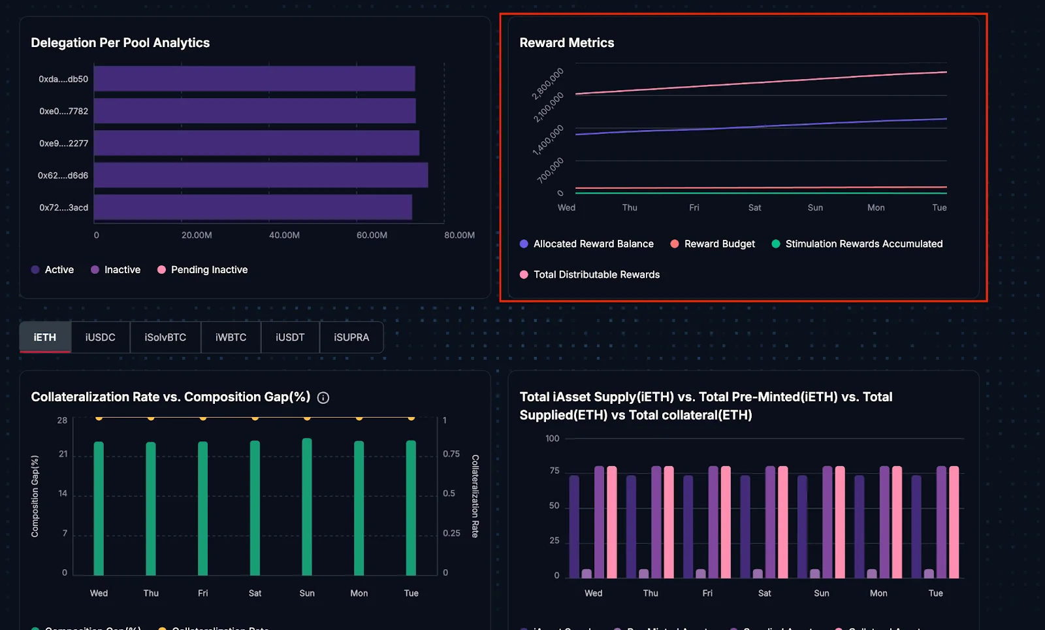The height and width of the screenshot is (630, 1045).
Task: Click the green Composition Gap bar for Sun
Action: [x=307, y=506]
